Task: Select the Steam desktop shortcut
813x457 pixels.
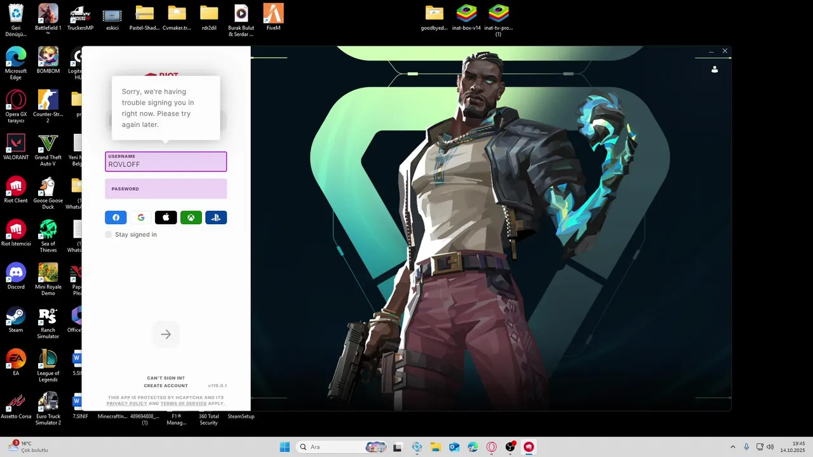Action: [x=16, y=320]
